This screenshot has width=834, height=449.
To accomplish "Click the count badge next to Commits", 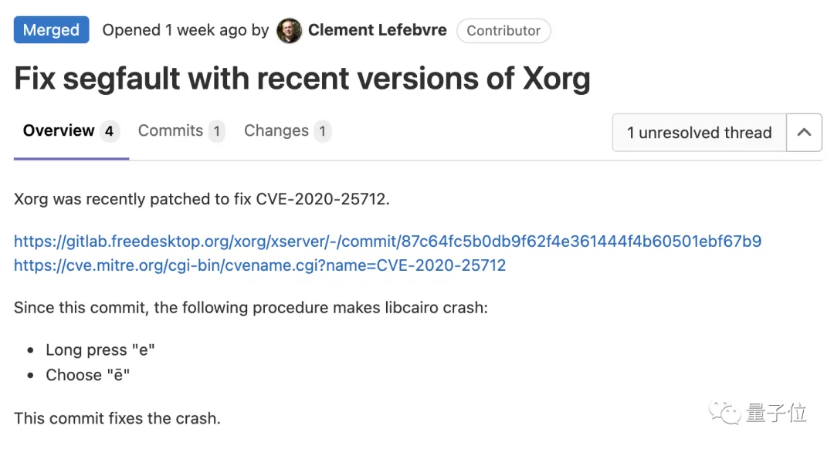I will (217, 131).
